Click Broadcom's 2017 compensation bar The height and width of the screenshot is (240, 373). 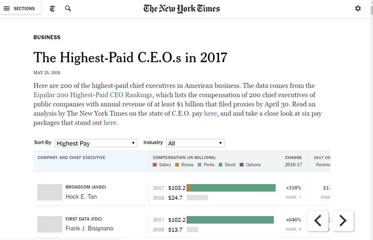point(231,188)
